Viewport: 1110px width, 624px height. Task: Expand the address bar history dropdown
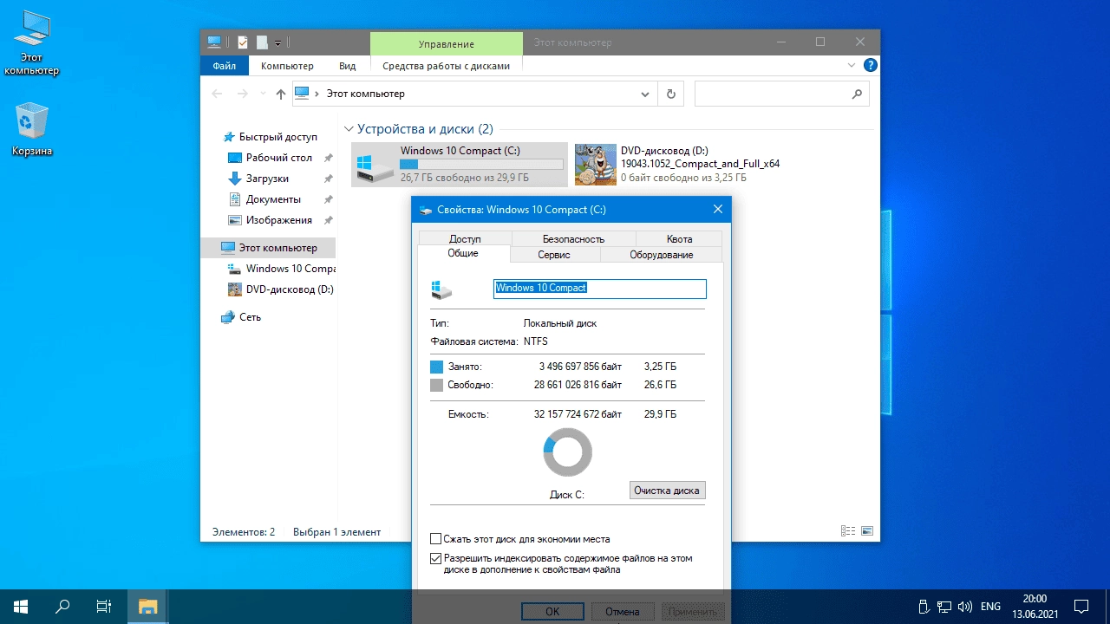point(645,94)
